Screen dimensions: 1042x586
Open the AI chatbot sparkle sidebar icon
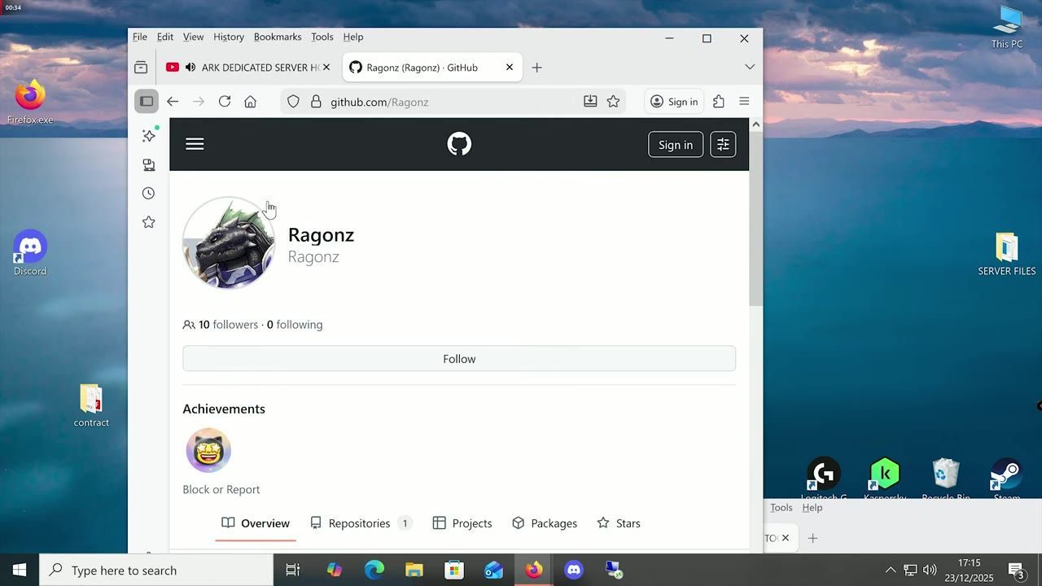tap(148, 136)
